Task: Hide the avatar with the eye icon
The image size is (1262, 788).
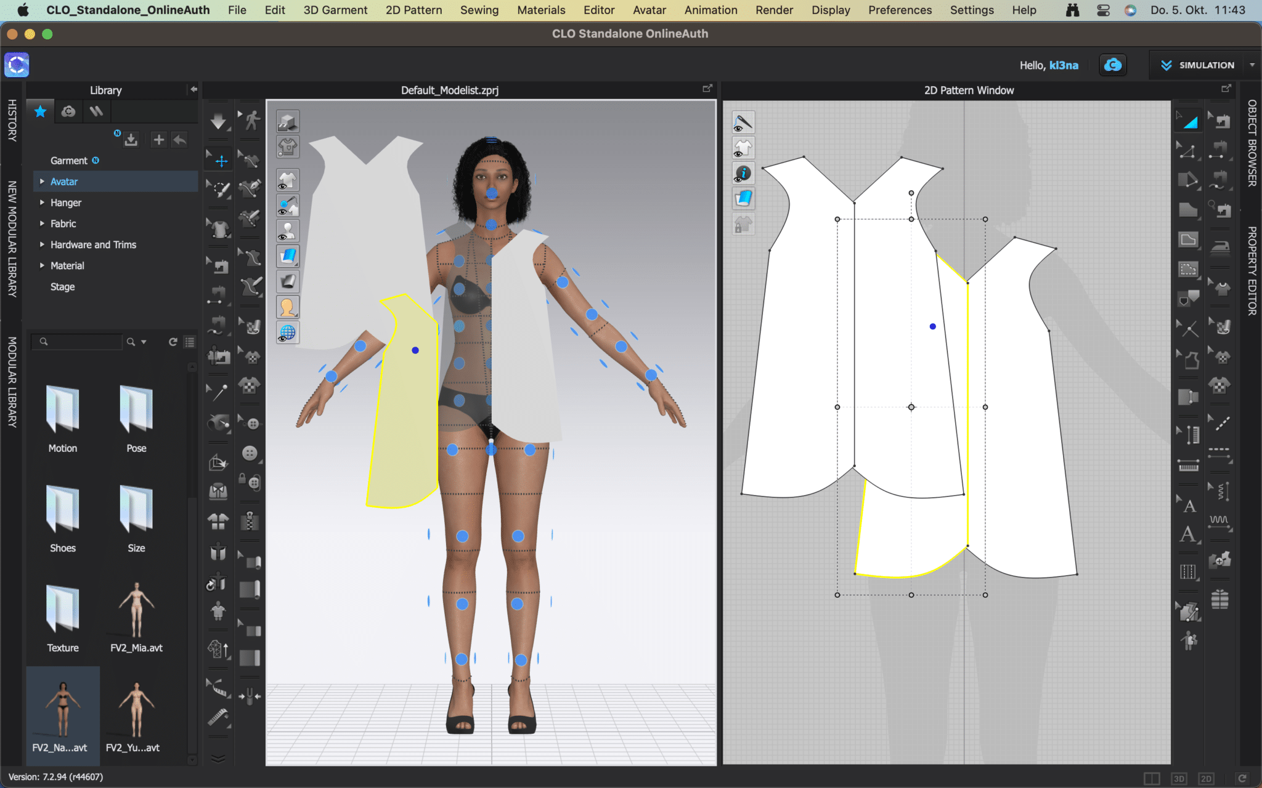Action: [x=288, y=230]
